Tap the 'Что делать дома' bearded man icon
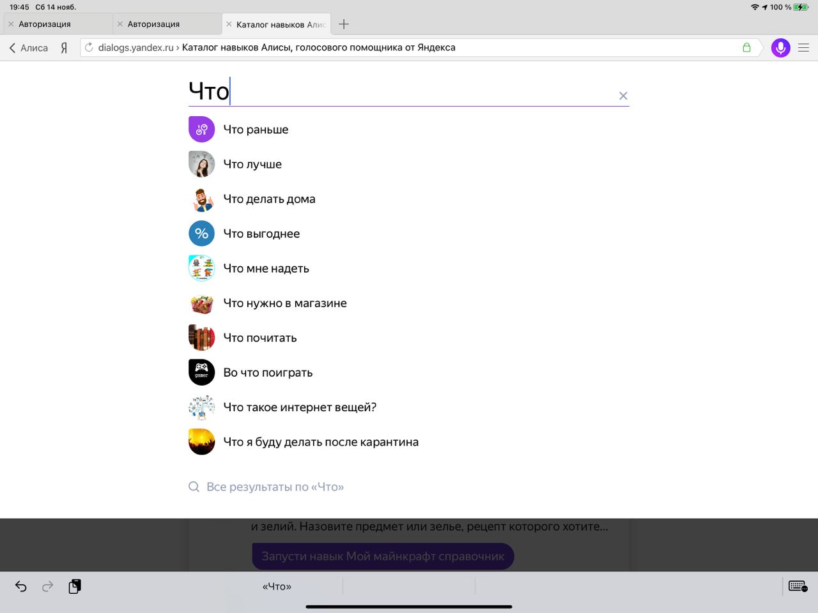Screen dimensions: 818x613 point(201,199)
